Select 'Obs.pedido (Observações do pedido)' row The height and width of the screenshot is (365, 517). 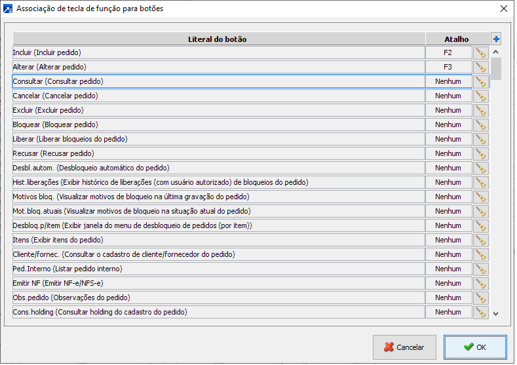click(x=219, y=298)
